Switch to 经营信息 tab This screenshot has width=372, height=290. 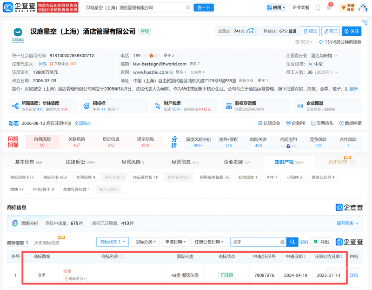(x=185, y=162)
